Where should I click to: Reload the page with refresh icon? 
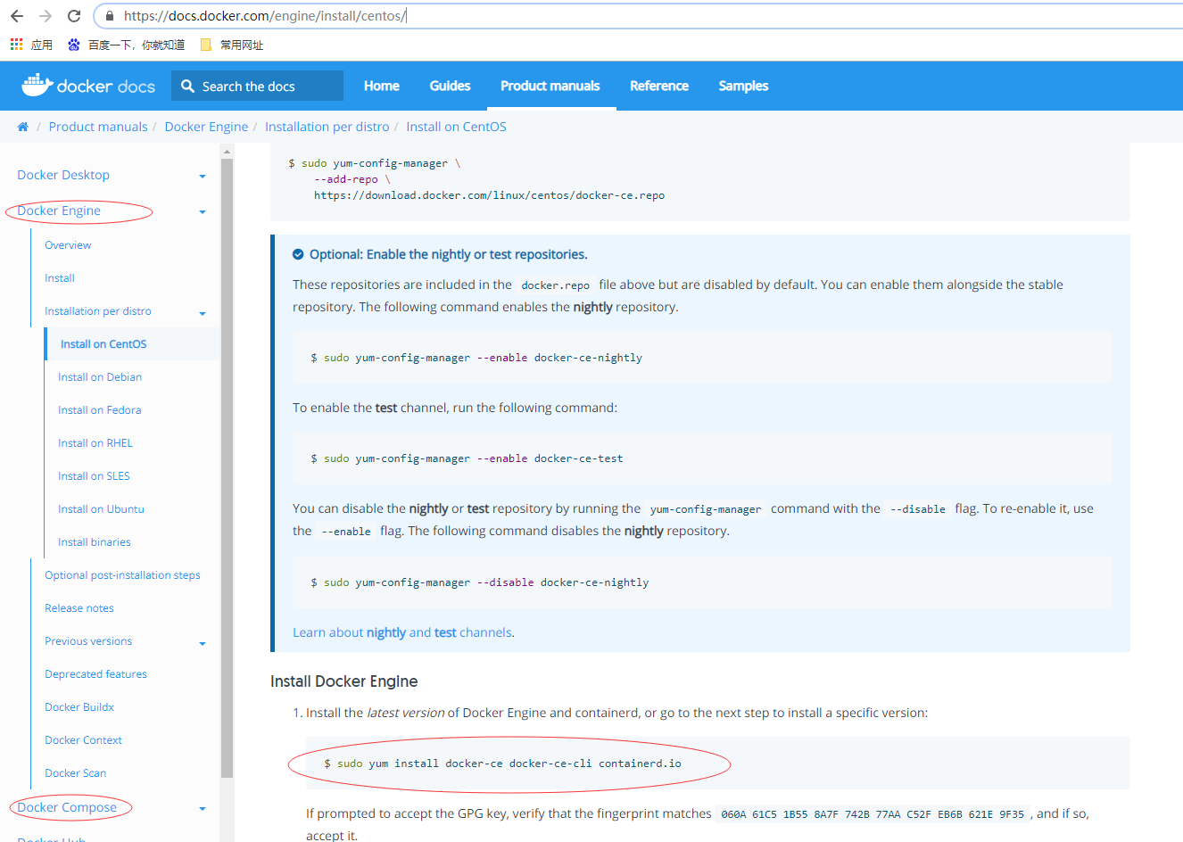point(74,16)
